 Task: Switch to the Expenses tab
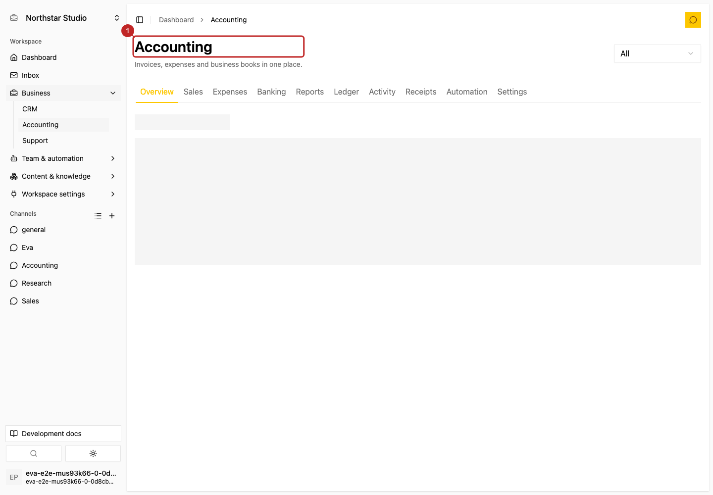(230, 92)
